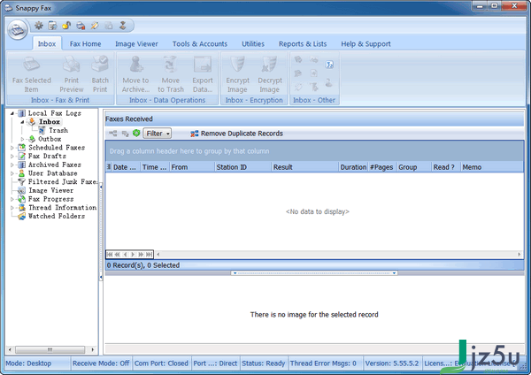Screen dimensions: 531x375
Task: Select Outbox in the tree
Action: click(50, 139)
